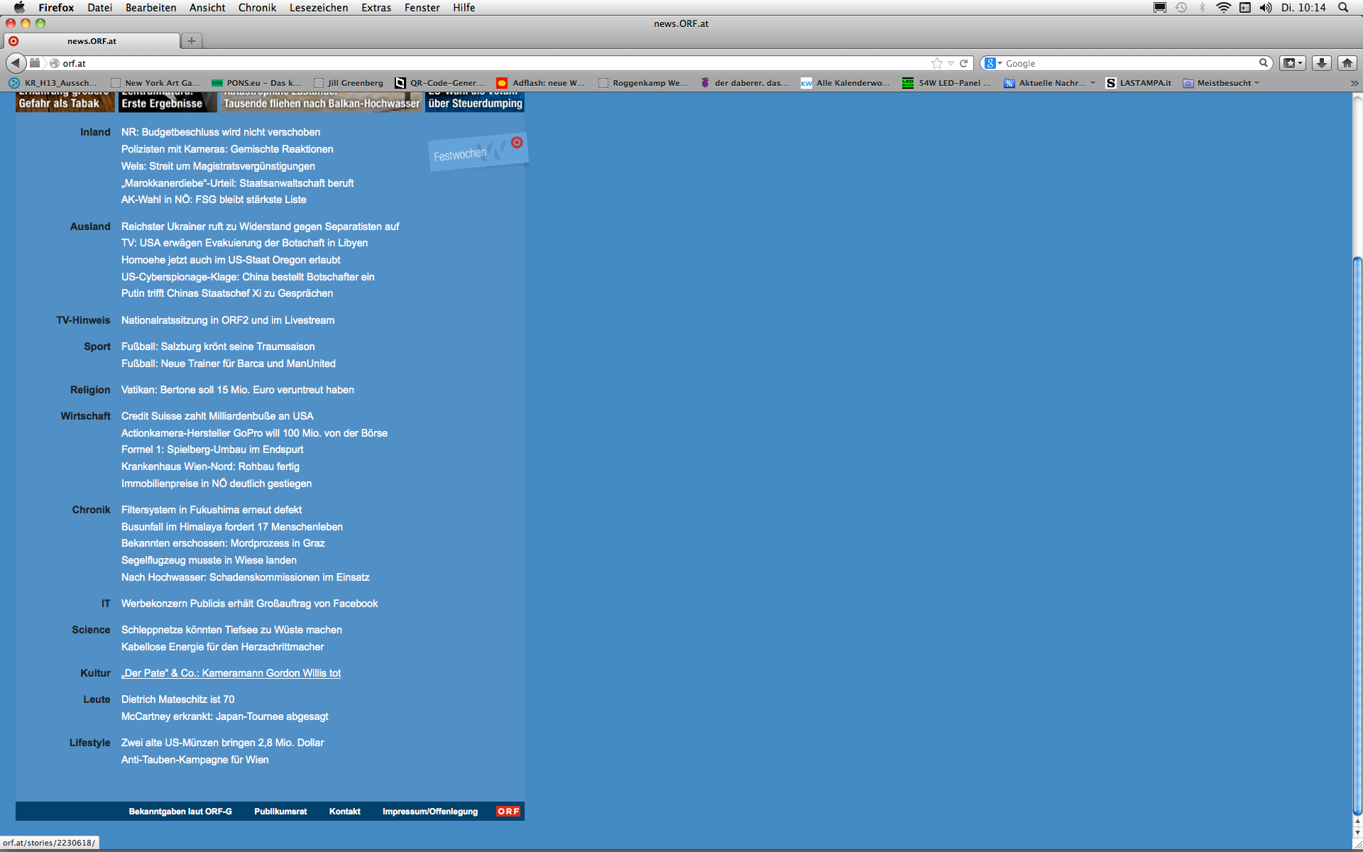Click the back navigation arrow
The image size is (1363, 852).
coord(16,63)
